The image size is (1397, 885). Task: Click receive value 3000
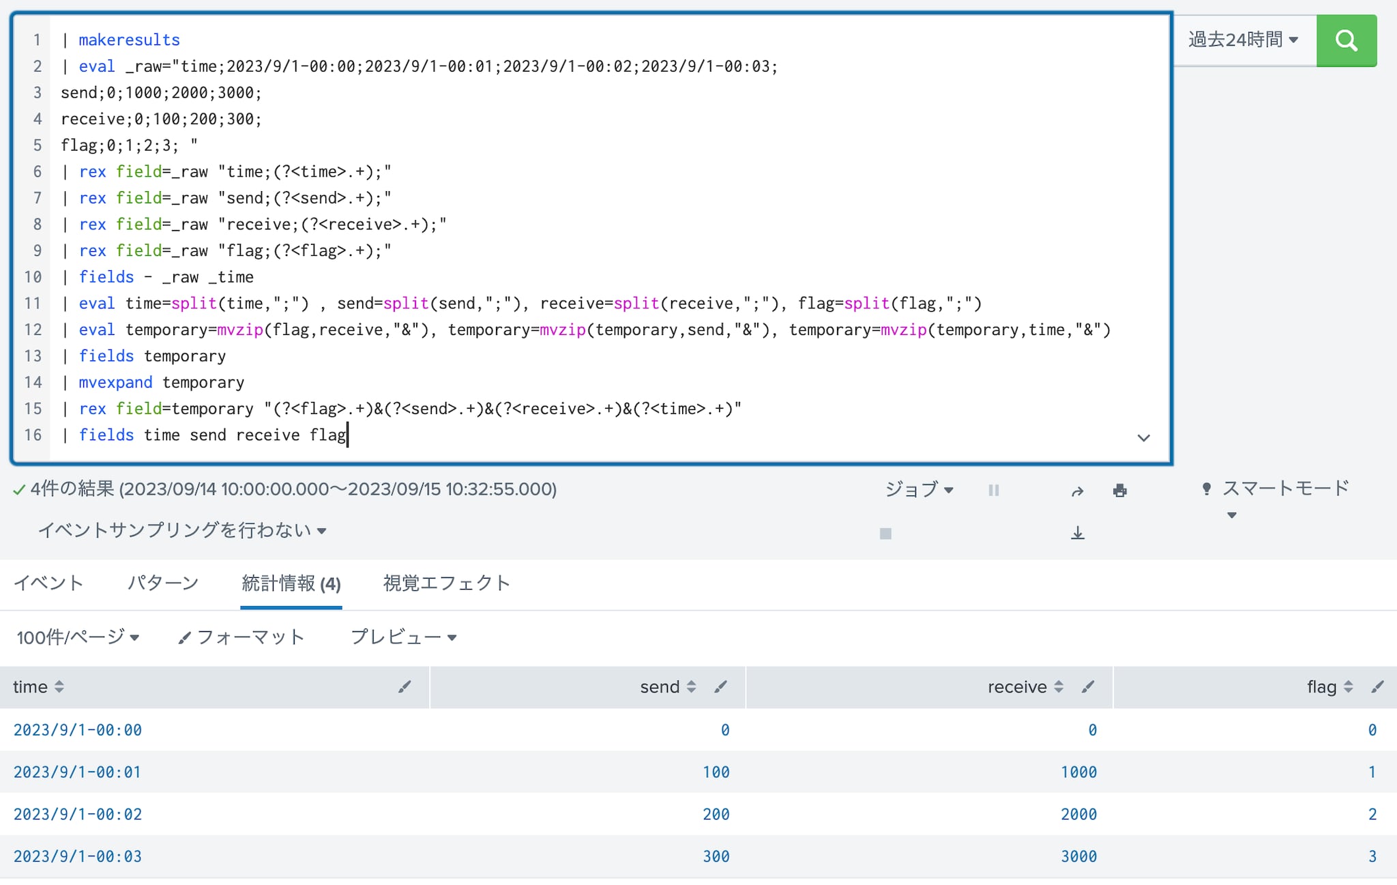point(1079,857)
